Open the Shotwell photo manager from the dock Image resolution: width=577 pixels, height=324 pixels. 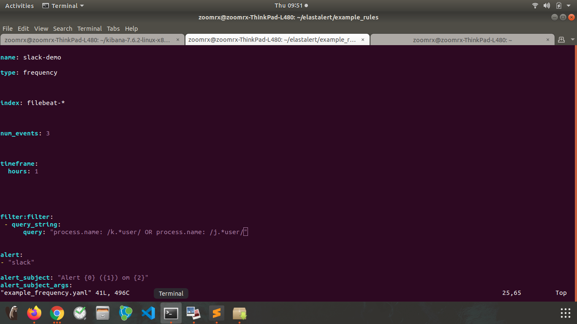[x=194, y=313]
